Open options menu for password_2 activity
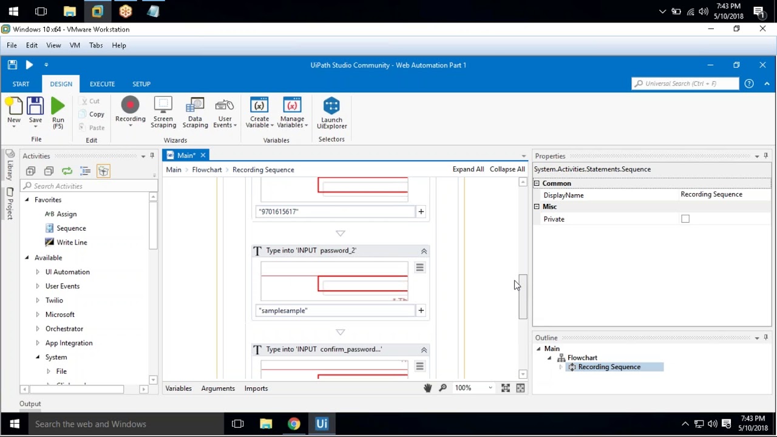Screen dimensions: 777x437 pos(419,267)
